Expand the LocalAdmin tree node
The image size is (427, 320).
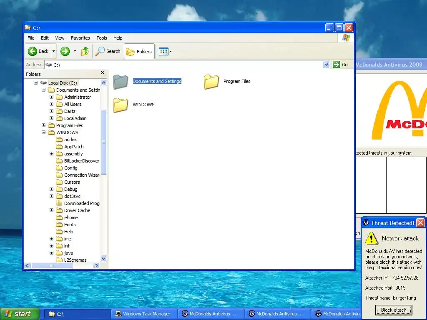pos(51,118)
